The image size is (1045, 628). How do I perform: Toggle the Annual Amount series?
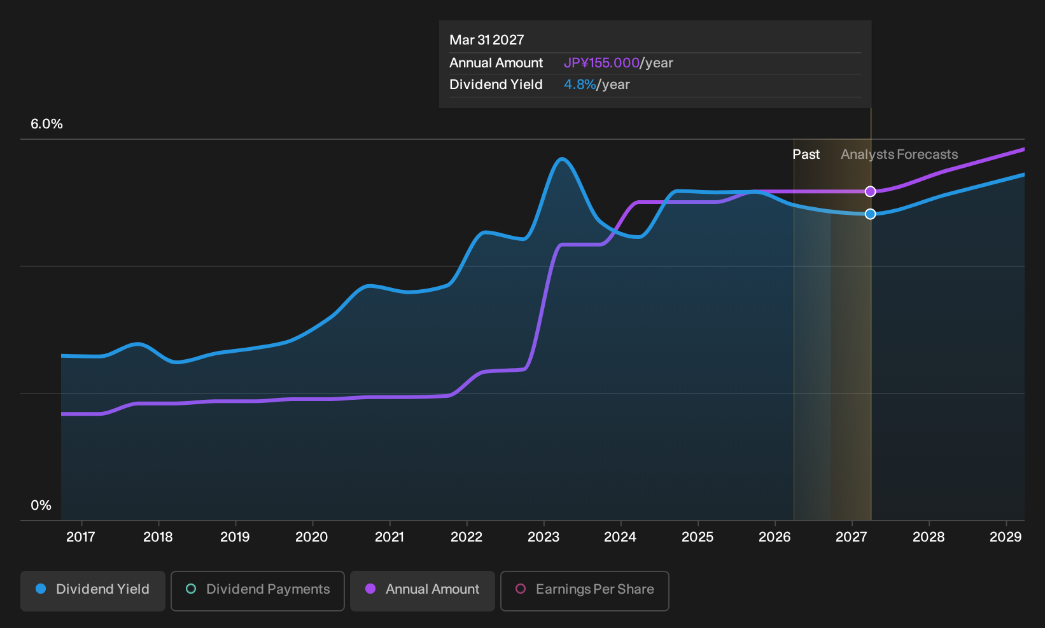coord(423,590)
